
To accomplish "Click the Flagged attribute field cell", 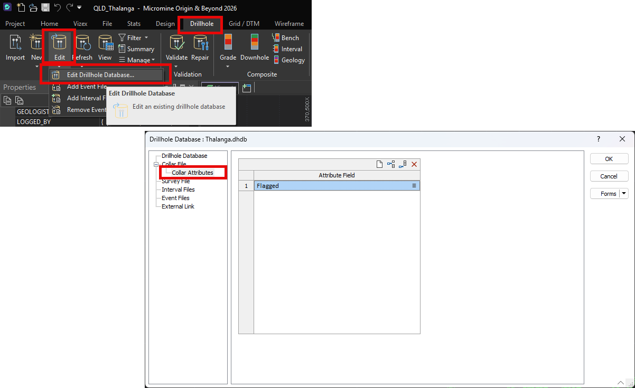I will pos(333,186).
